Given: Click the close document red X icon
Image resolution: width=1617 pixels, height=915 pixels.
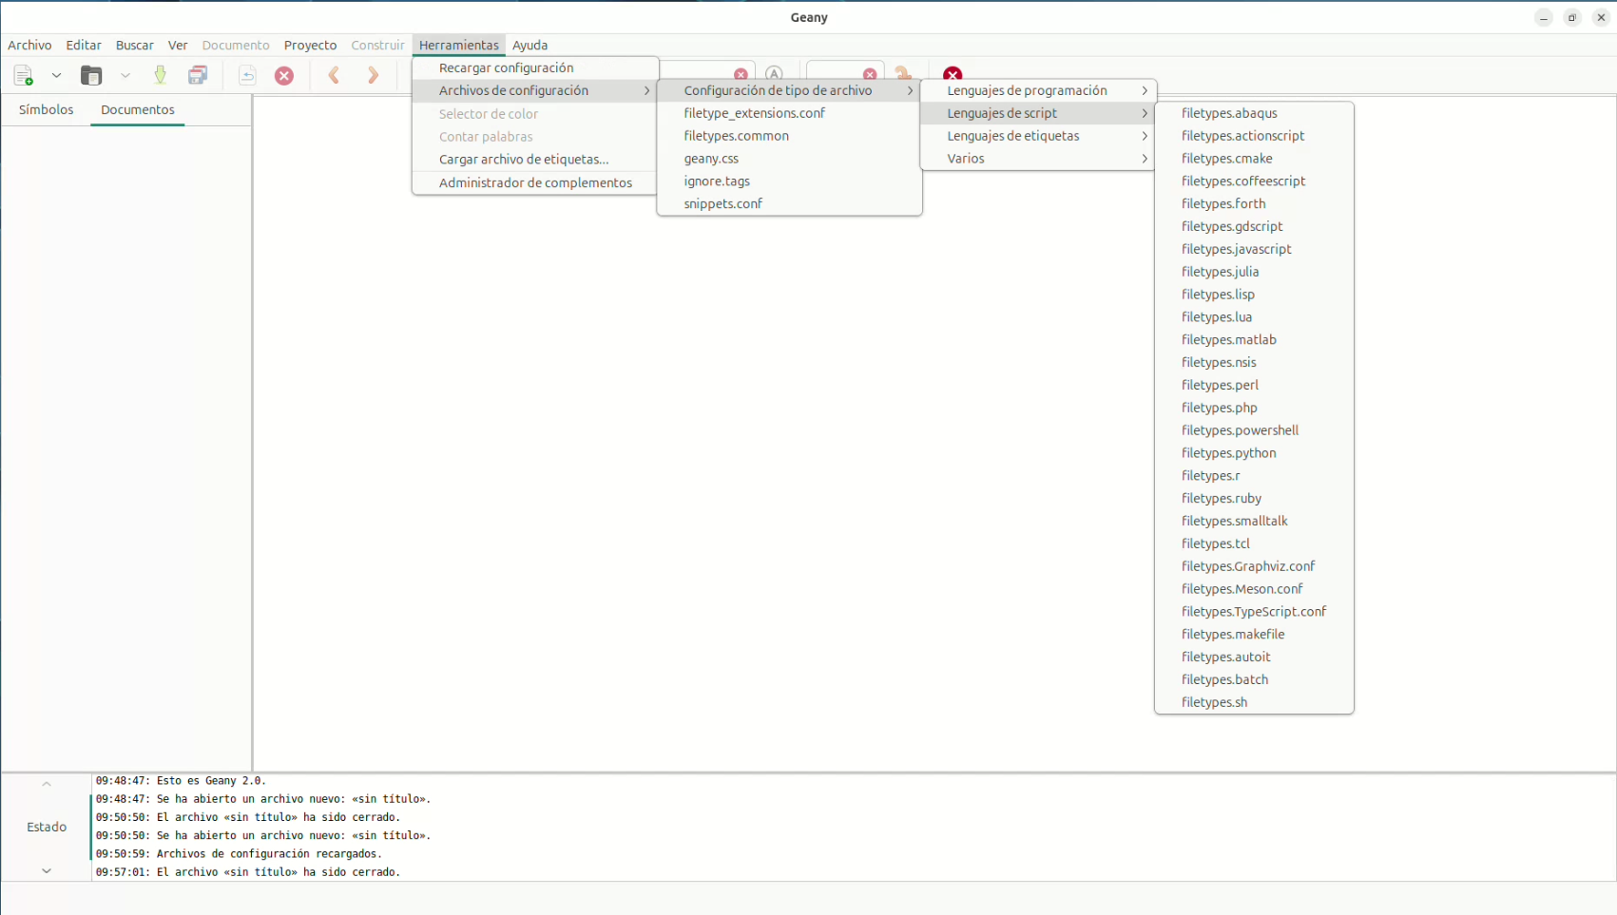Looking at the screenshot, I should (x=284, y=75).
